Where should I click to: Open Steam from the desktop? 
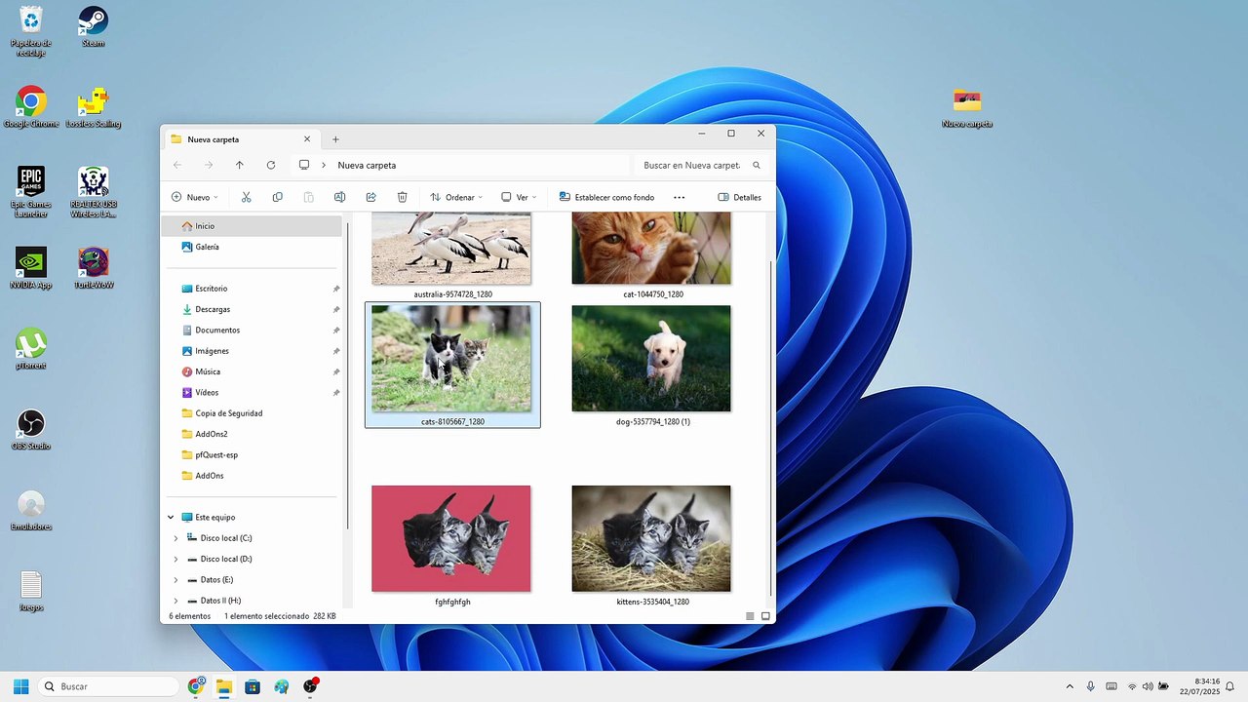93,26
